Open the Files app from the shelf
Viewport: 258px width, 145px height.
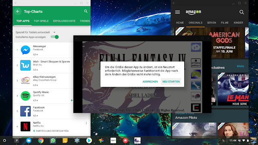29,141
